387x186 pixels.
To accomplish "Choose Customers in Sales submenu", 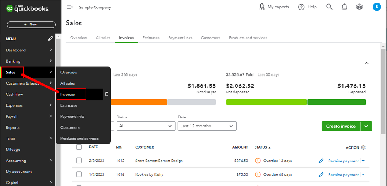I will click(x=70, y=127).
